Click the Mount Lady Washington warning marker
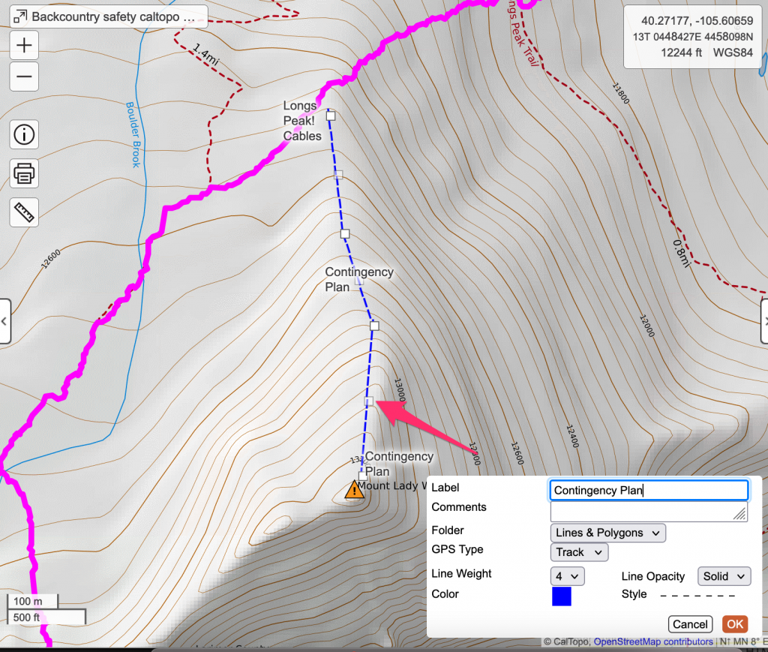 pyautogui.click(x=354, y=490)
